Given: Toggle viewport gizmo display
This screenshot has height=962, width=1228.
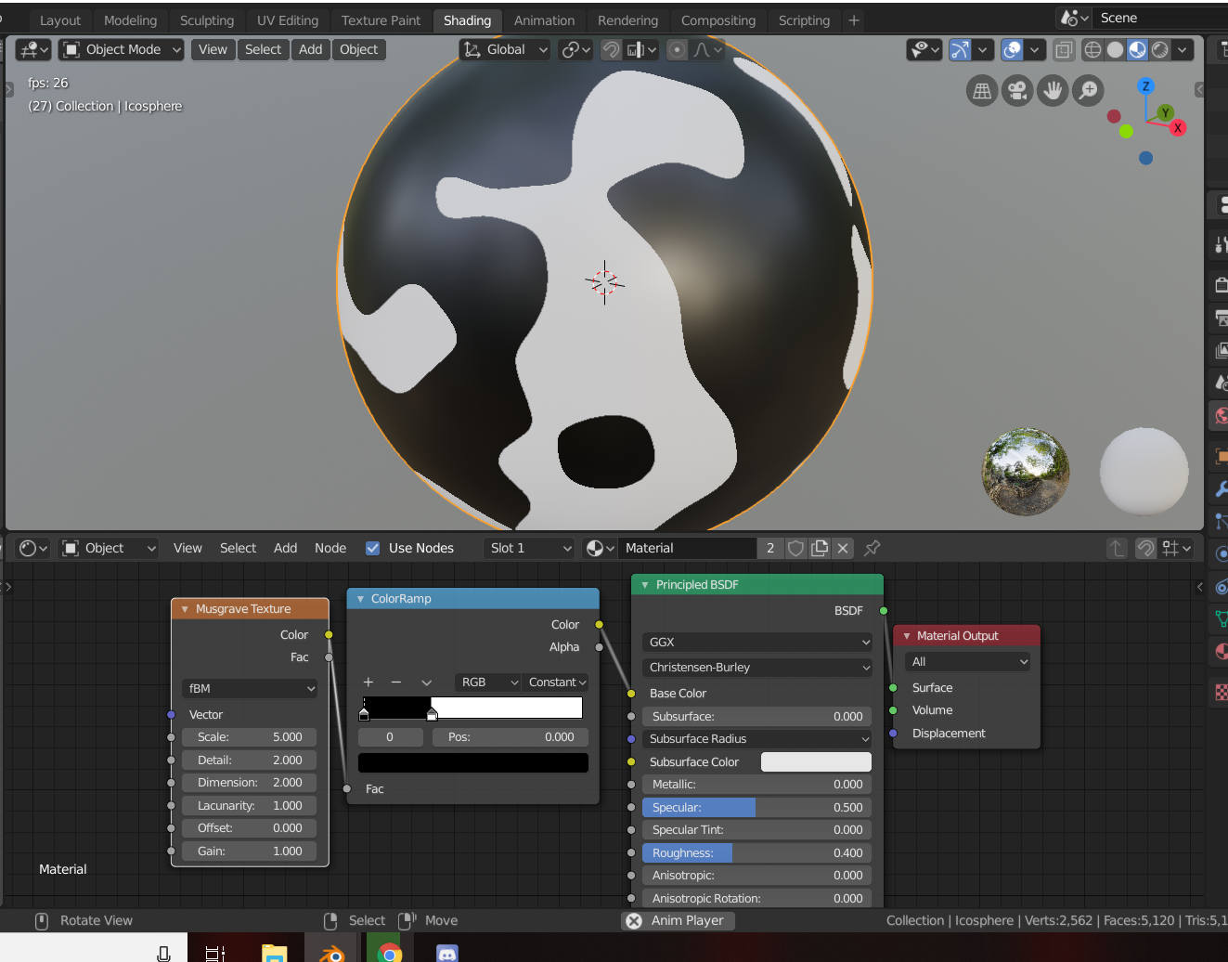Looking at the screenshot, I should (960, 49).
